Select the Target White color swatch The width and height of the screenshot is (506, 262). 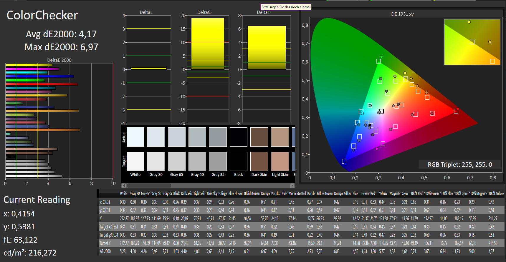[135, 161]
